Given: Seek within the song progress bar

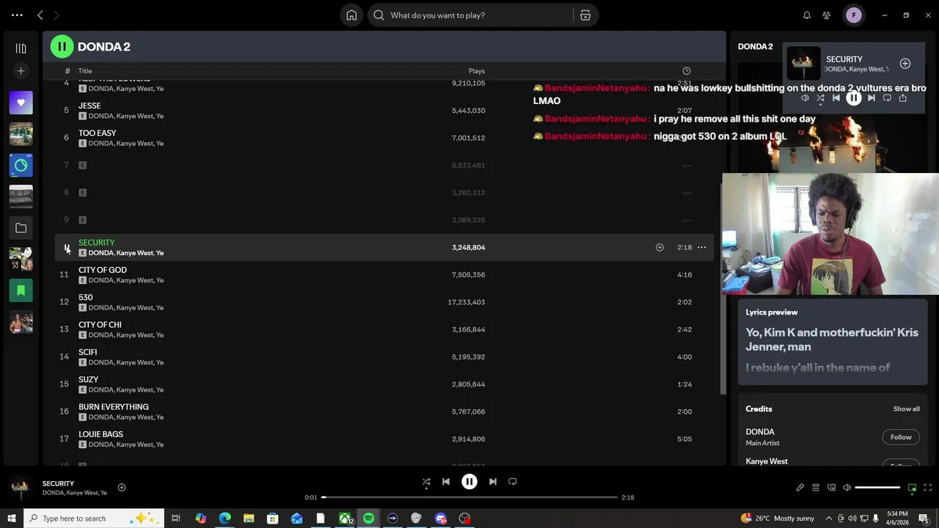Looking at the screenshot, I should [469, 497].
